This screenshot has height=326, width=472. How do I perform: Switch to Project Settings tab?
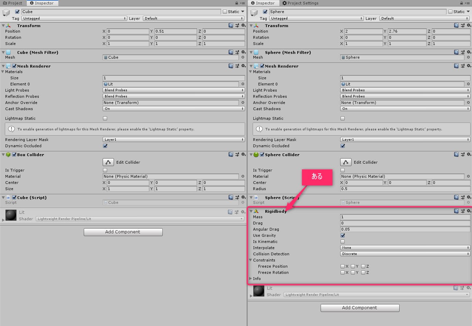(300, 3)
